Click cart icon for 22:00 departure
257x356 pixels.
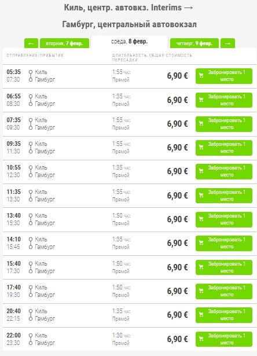[201, 339]
